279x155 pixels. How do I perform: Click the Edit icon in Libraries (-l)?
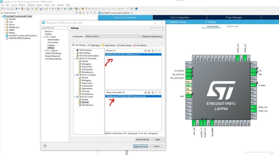(153, 51)
